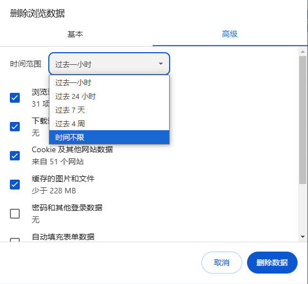Click the 取消 button
Viewport: 308px width, 284px height.
click(222, 263)
